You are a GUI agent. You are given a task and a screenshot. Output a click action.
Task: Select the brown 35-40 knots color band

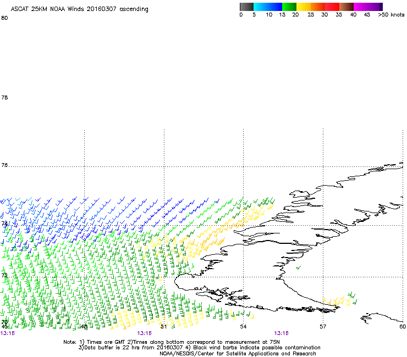(346, 7)
